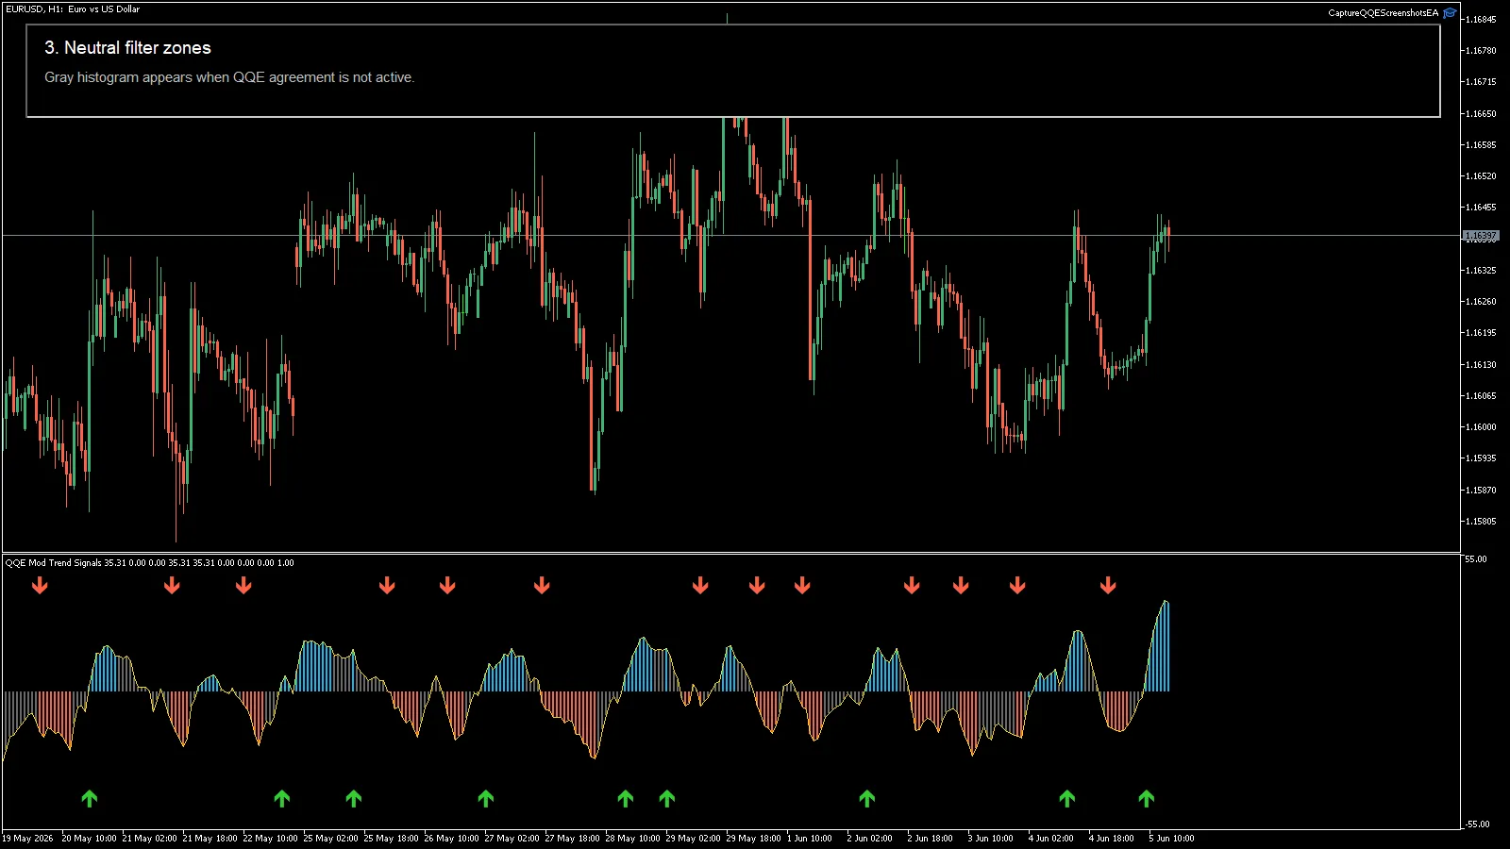Image resolution: width=1510 pixels, height=849 pixels.
Task: Click the '28 May 10:00' time axis label
Action: click(632, 839)
